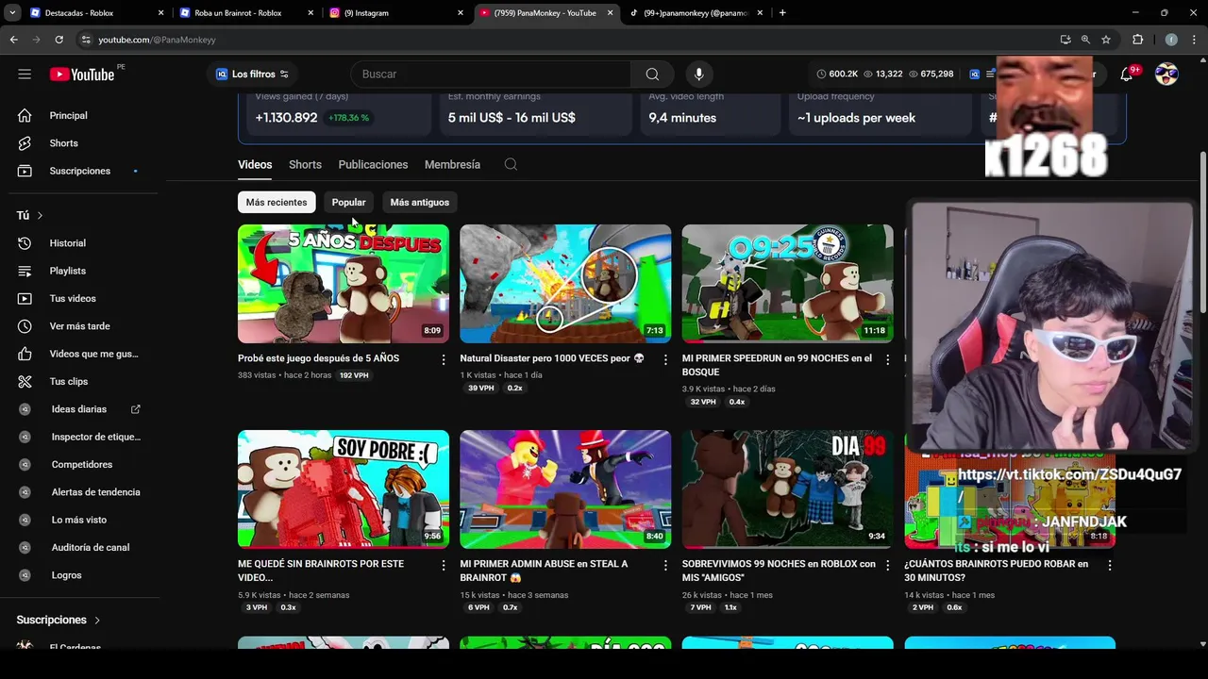
Task: Open the Los filtros dropdown
Action: [x=252, y=74]
